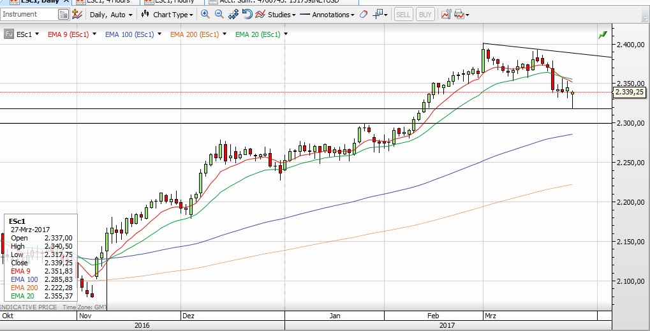This screenshot has width=650, height=331.
Task: Open the Studies dropdown menu
Action: pos(276,15)
